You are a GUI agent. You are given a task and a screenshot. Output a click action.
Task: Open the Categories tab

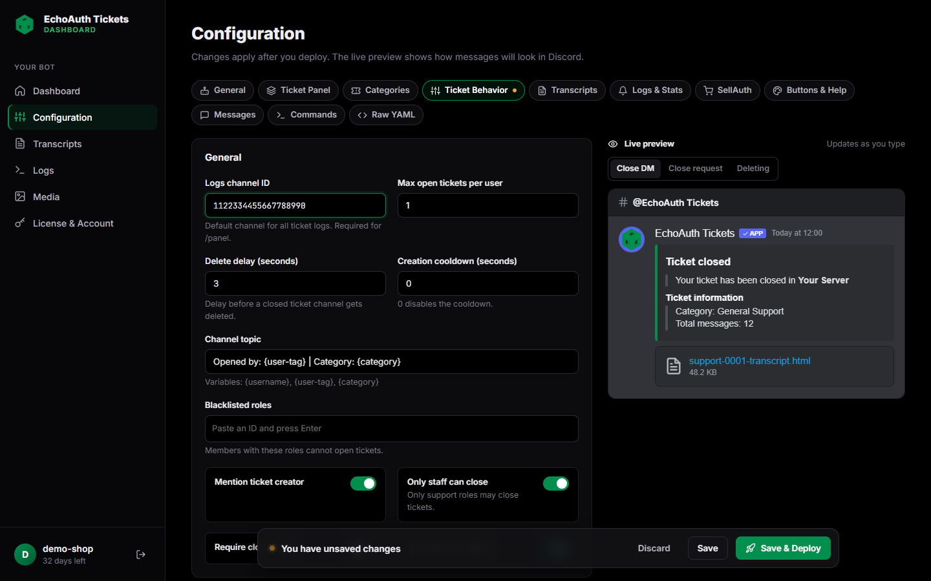click(380, 90)
